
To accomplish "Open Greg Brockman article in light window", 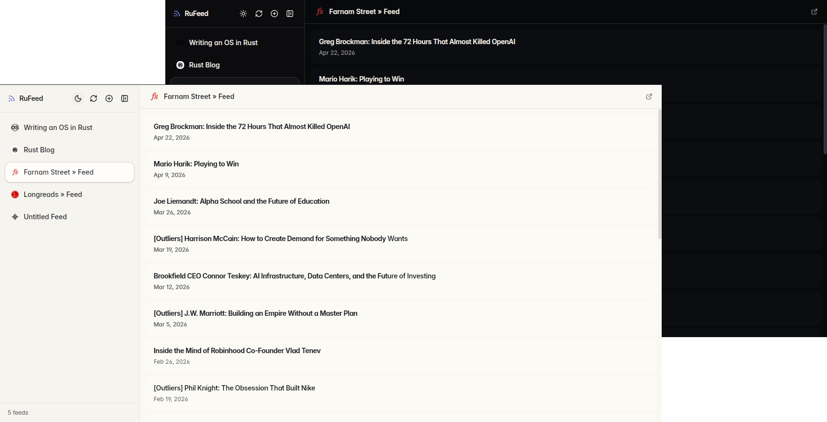I will [400, 132].
